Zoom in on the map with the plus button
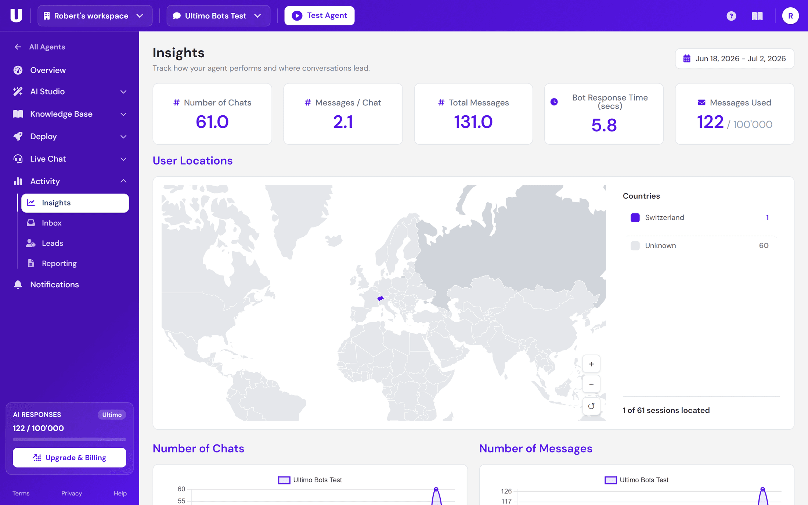This screenshot has width=808, height=505. coord(591,364)
